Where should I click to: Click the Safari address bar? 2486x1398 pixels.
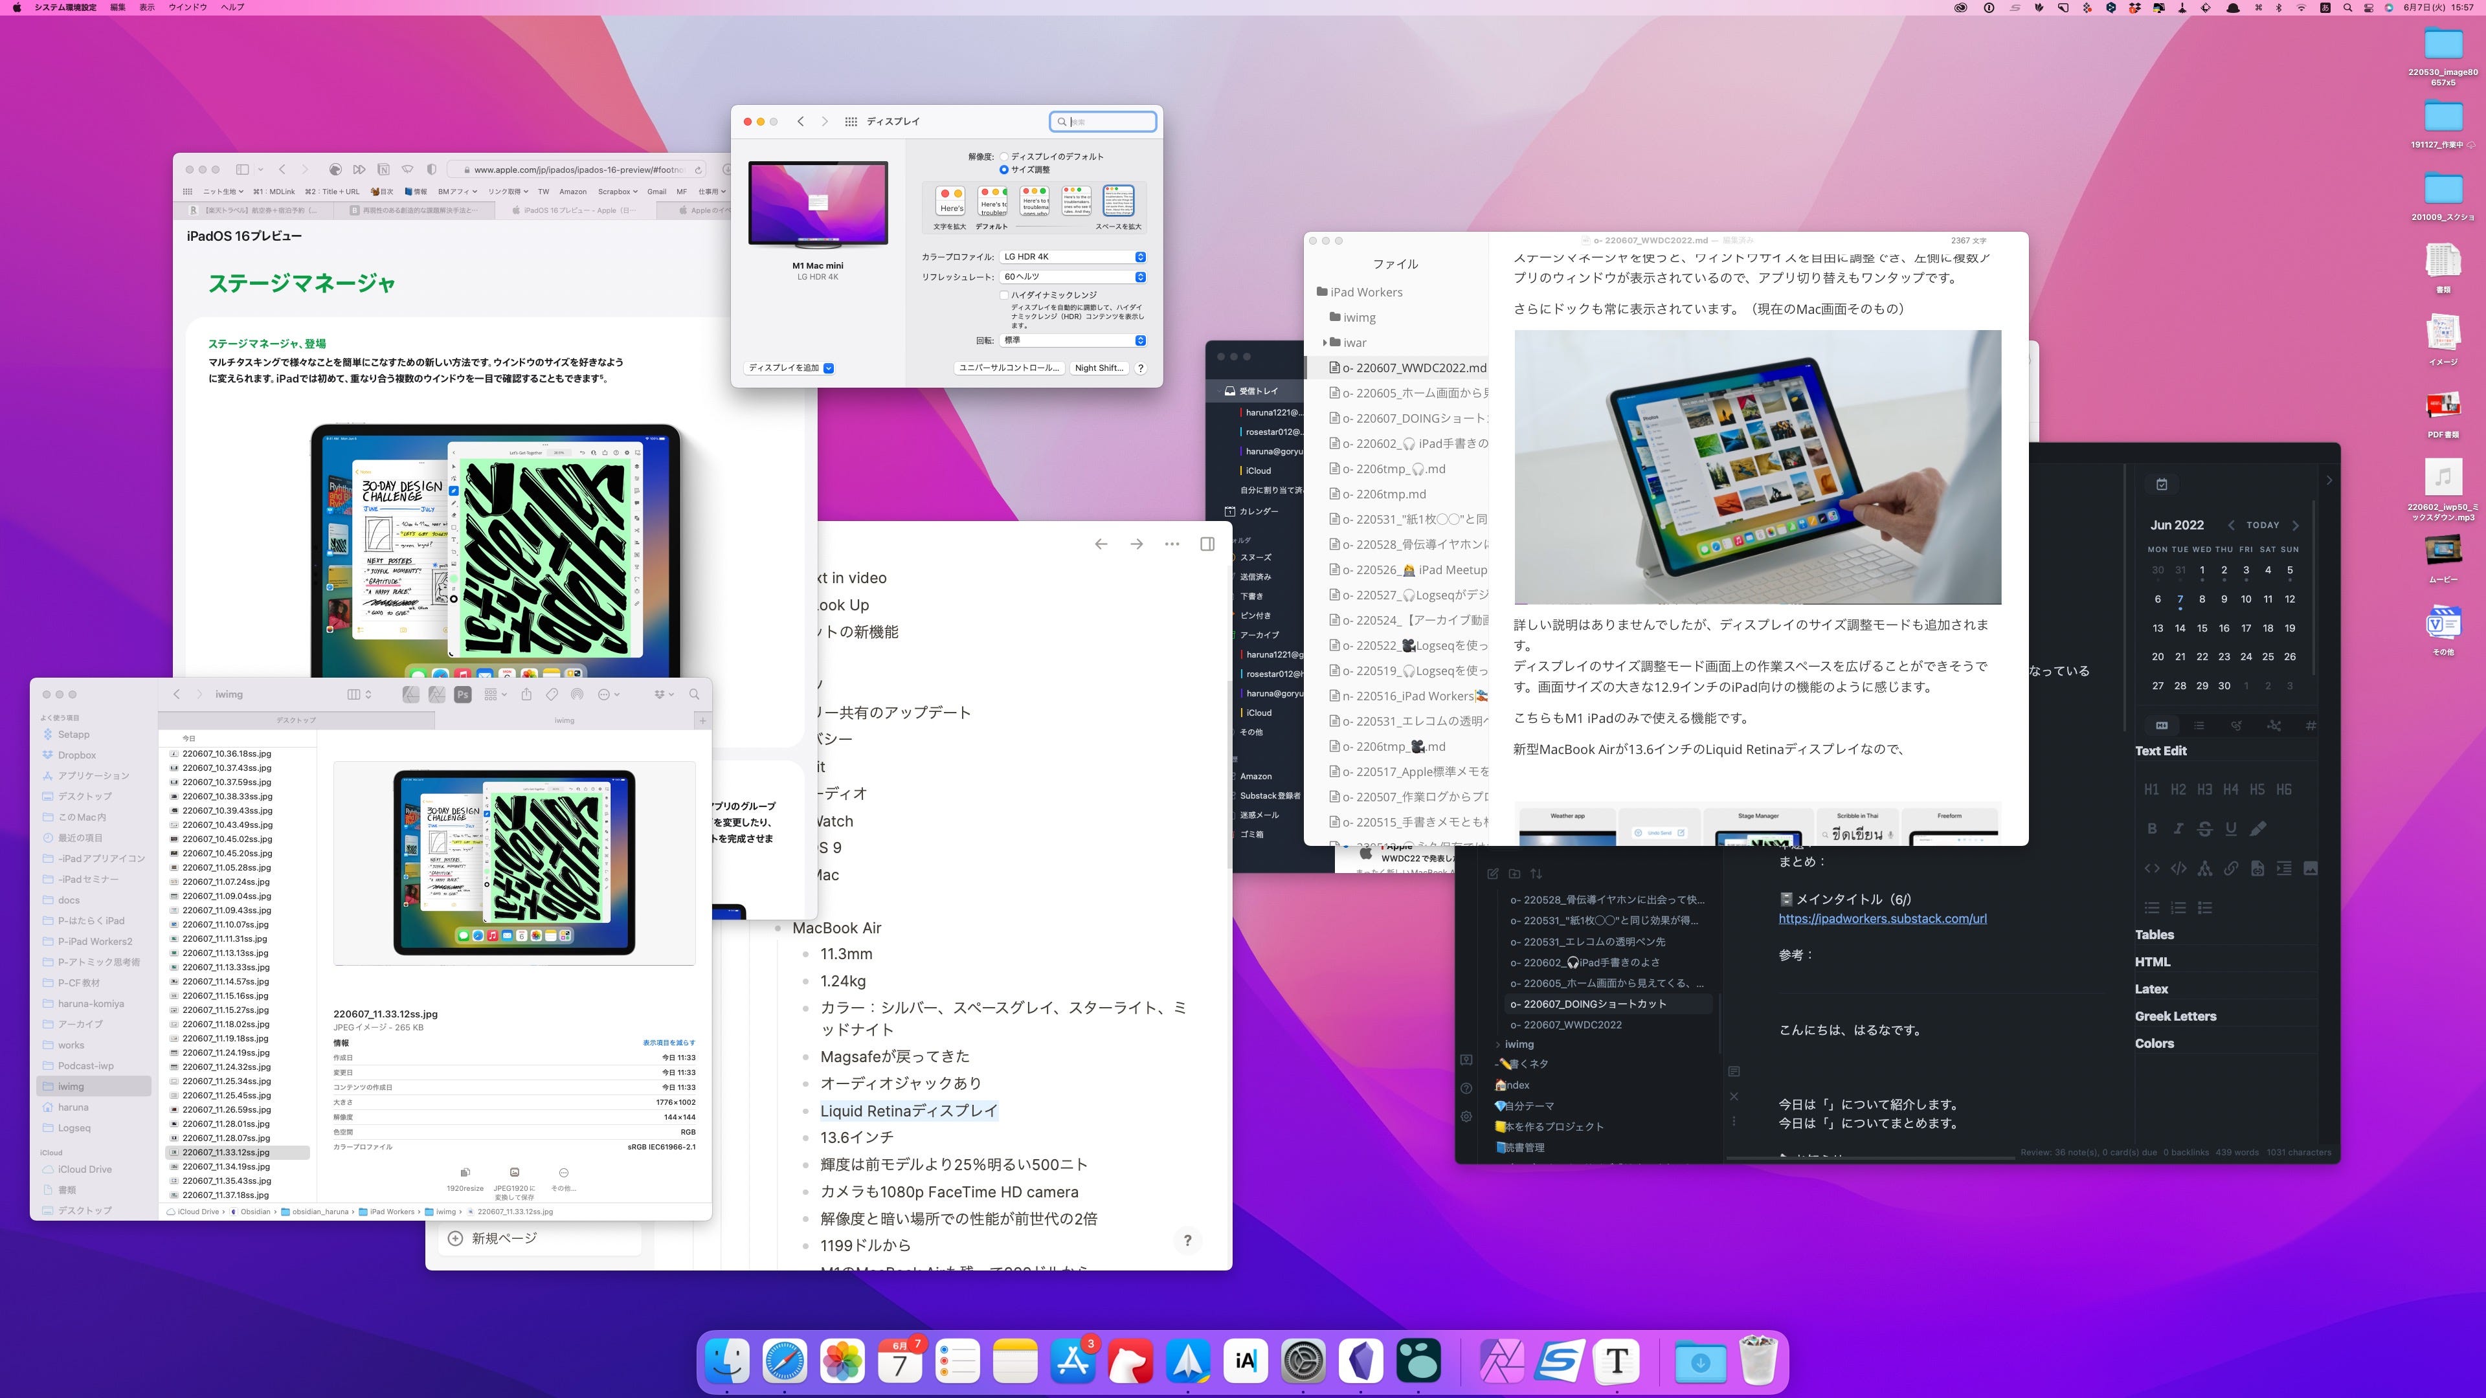pos(577,170)
